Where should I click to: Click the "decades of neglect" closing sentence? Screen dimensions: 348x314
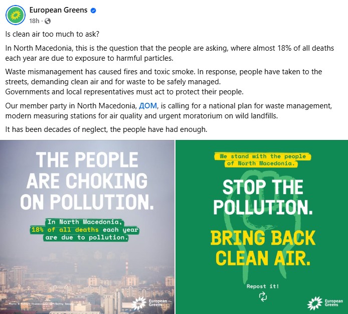pos(105,129)
